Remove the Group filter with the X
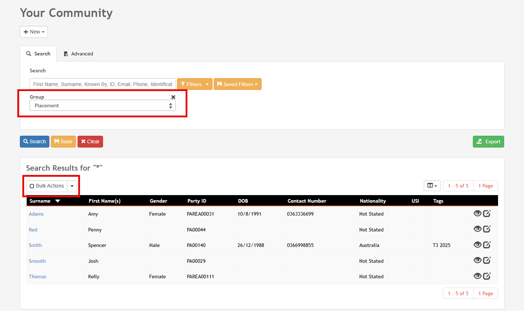Image resolution: width=524 pixels, height=311 pixels. (x=173, y=97)
